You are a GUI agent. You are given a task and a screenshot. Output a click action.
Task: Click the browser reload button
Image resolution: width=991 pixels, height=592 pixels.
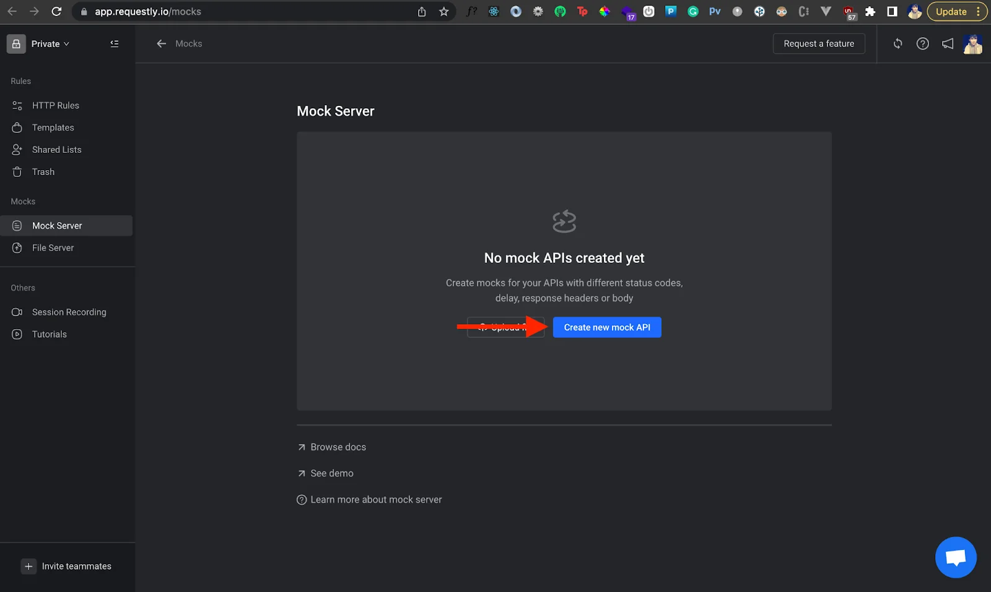tap(56, 12)
